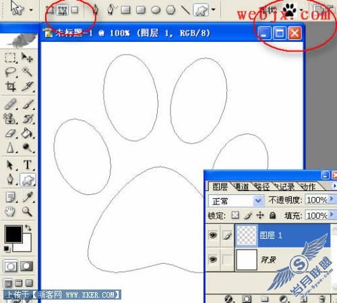337x303 pixels.
Task: Toggle lock transparent pixels
Action: pos(235,215)
